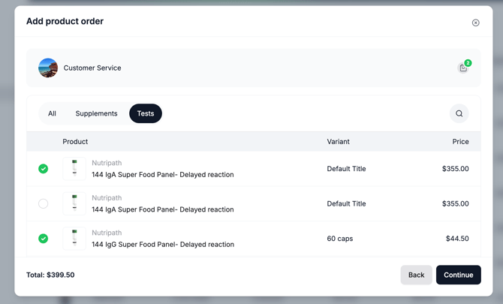Click the product image of the unchecked IgA panel

74,203
